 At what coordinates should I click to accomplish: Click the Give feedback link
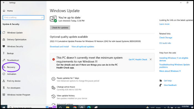tap(170, 85)
